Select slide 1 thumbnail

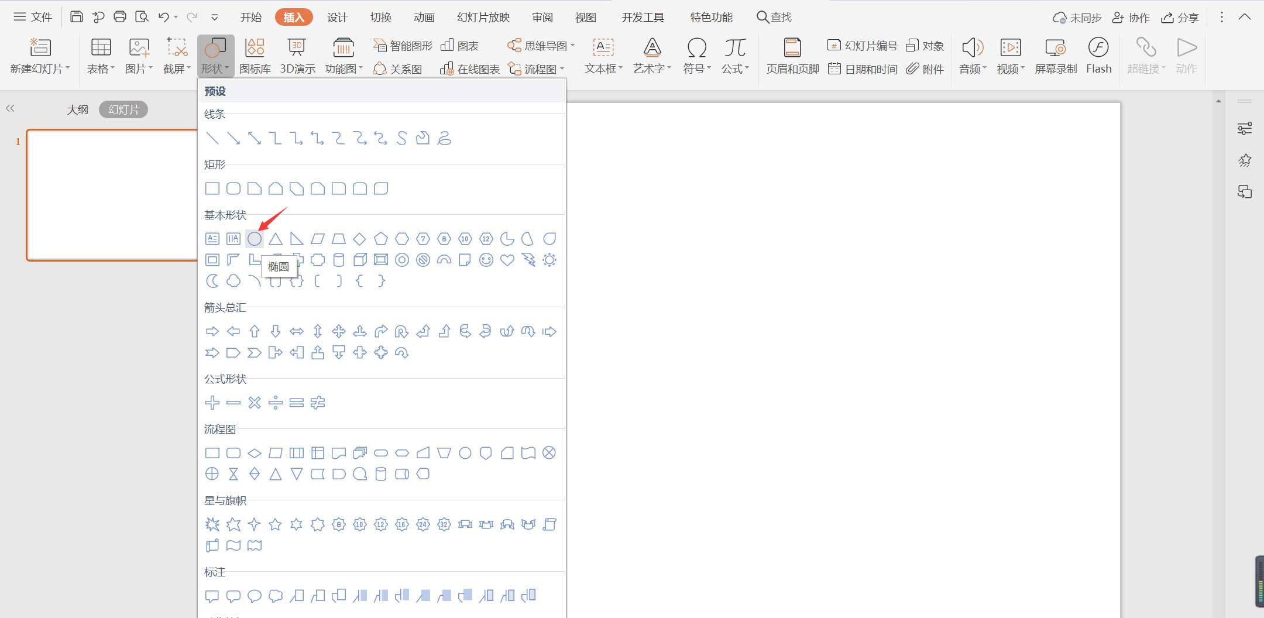coord(111,195)
